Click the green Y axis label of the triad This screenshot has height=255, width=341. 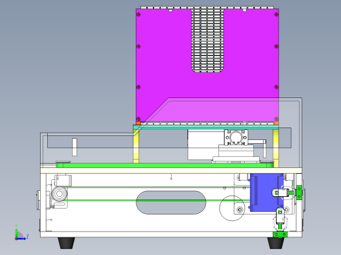[16, 226]
